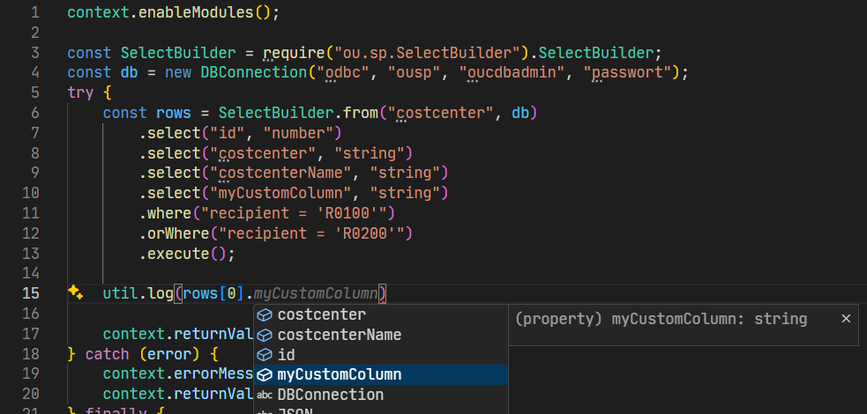Select the costcenterName autocomplete suggestion

click(380, 335)
